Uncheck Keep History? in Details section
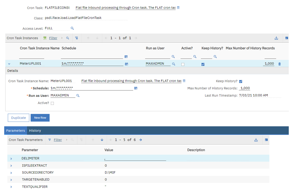Screen dimensions: 294x189 coord(241,81)
